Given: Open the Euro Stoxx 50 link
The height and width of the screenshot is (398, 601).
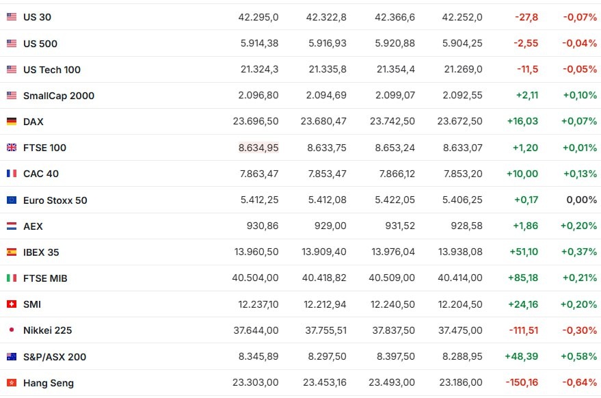Looking at the screenshot, I should 55,200.
